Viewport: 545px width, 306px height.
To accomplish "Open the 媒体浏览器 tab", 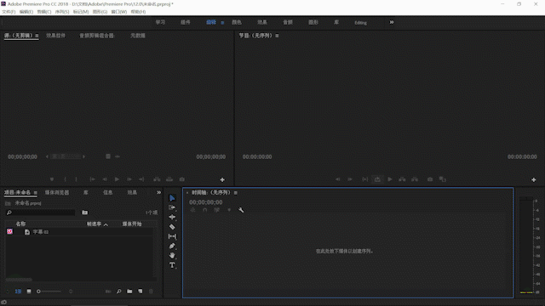I will [x=57, y=193].
